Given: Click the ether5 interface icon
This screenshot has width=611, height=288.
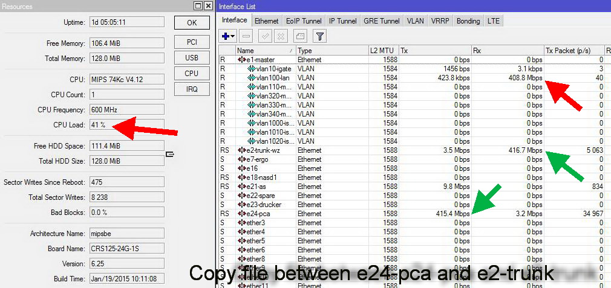Looking at the screenshot, I should [x=241, y=241].
